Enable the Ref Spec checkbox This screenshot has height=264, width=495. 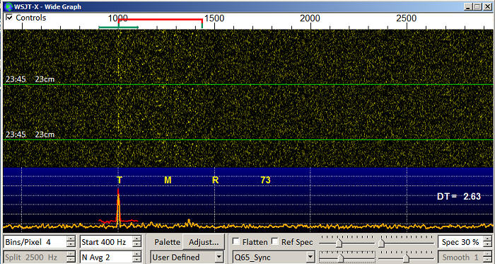point(275,241)
